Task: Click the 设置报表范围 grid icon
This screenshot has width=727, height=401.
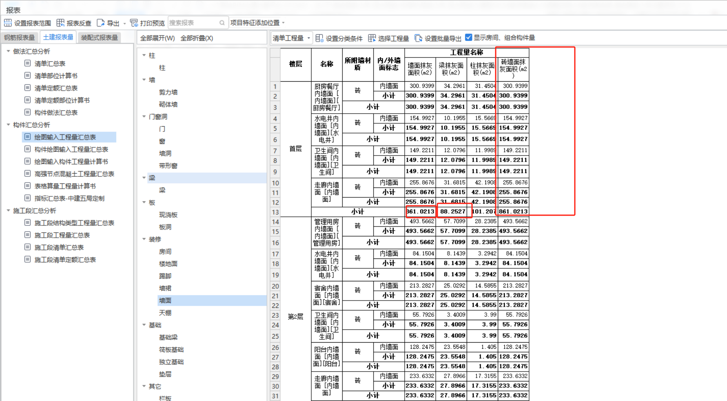Action: pyautogui.click(x=8, y=23)
